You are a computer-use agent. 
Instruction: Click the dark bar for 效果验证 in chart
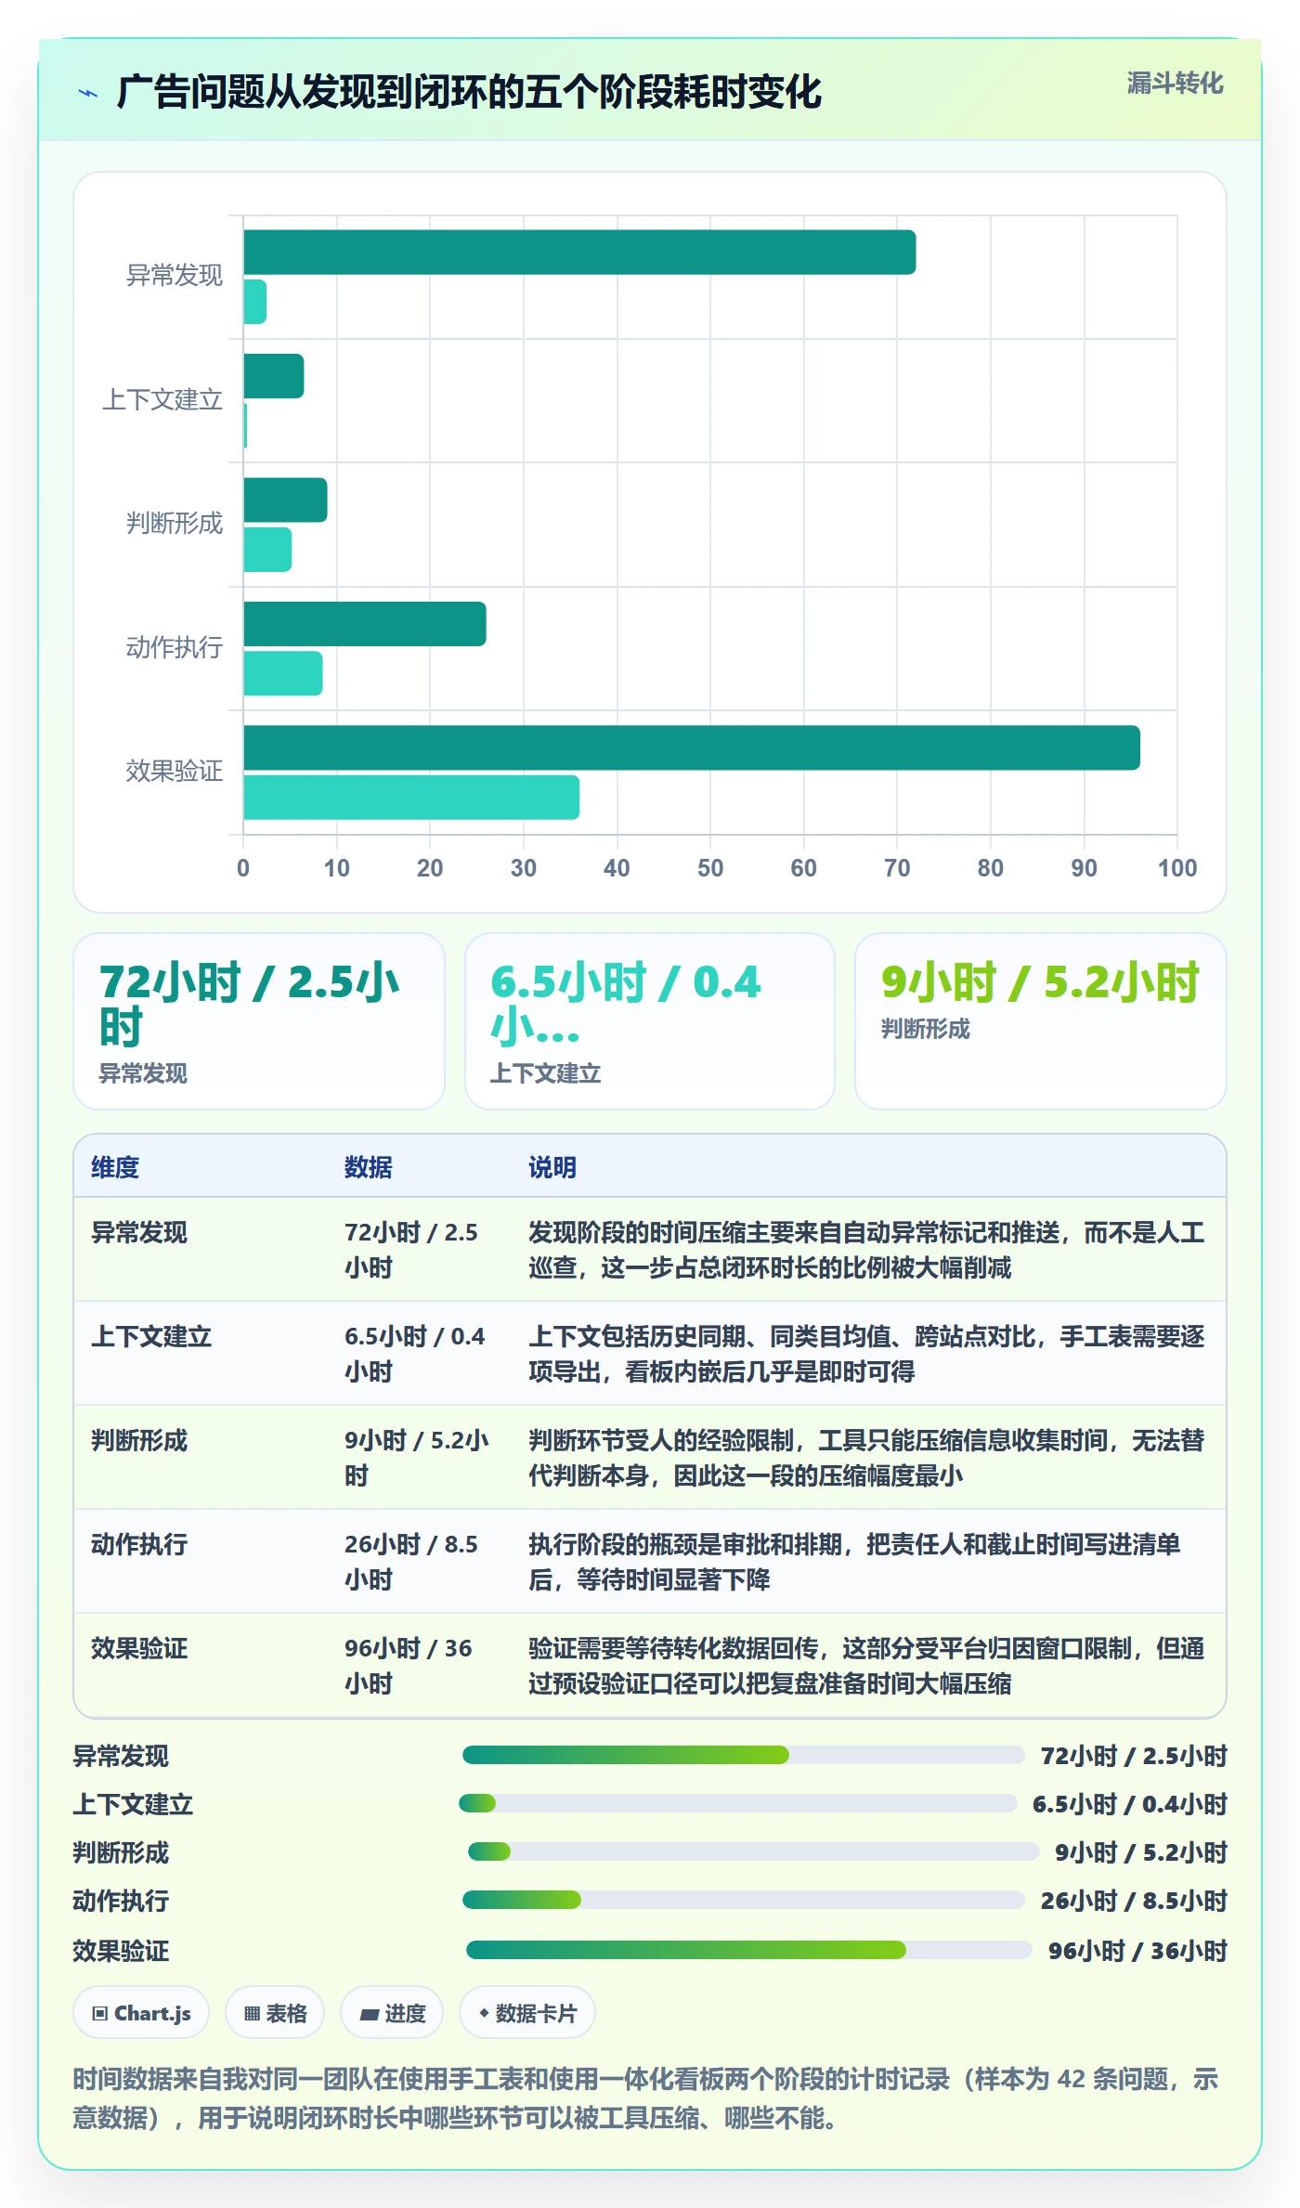coord(692,747)
